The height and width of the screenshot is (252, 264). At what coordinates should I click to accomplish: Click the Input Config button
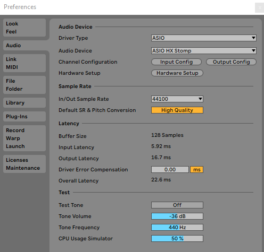coord(176,62)
